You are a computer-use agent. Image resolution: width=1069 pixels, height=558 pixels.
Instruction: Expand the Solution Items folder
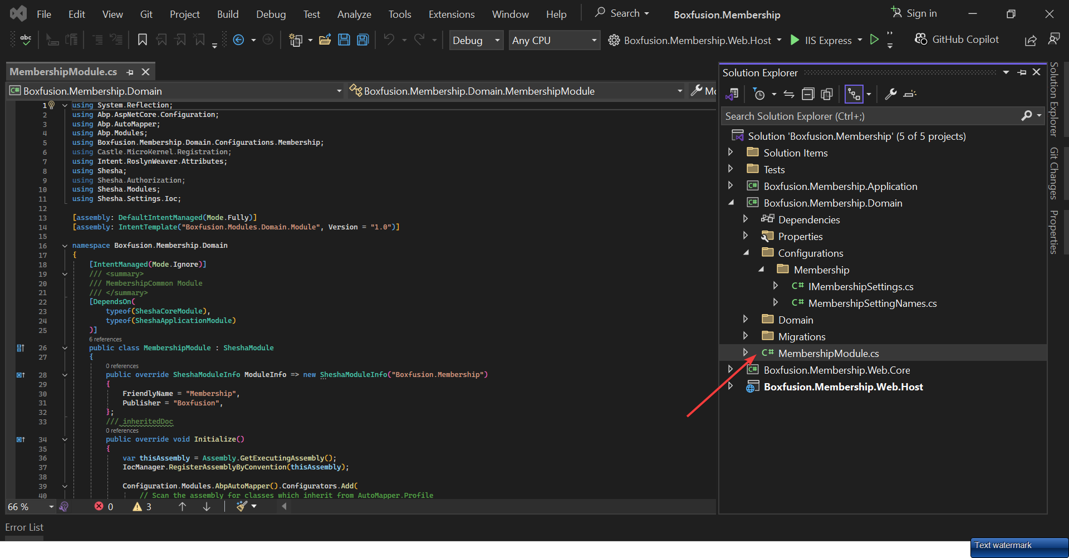(730, 152)
